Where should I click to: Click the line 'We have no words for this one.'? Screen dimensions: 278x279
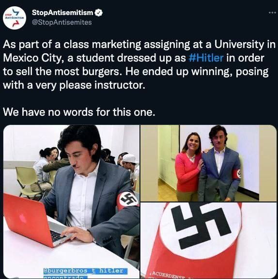pyautogui.click(x=79, y=112)
